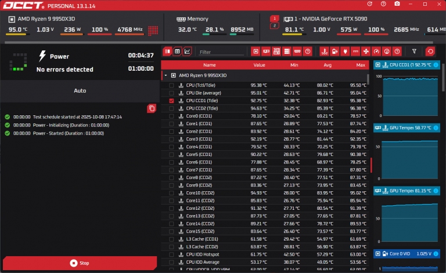
Task: Sort by the Max column header
Action: point(361,65)
